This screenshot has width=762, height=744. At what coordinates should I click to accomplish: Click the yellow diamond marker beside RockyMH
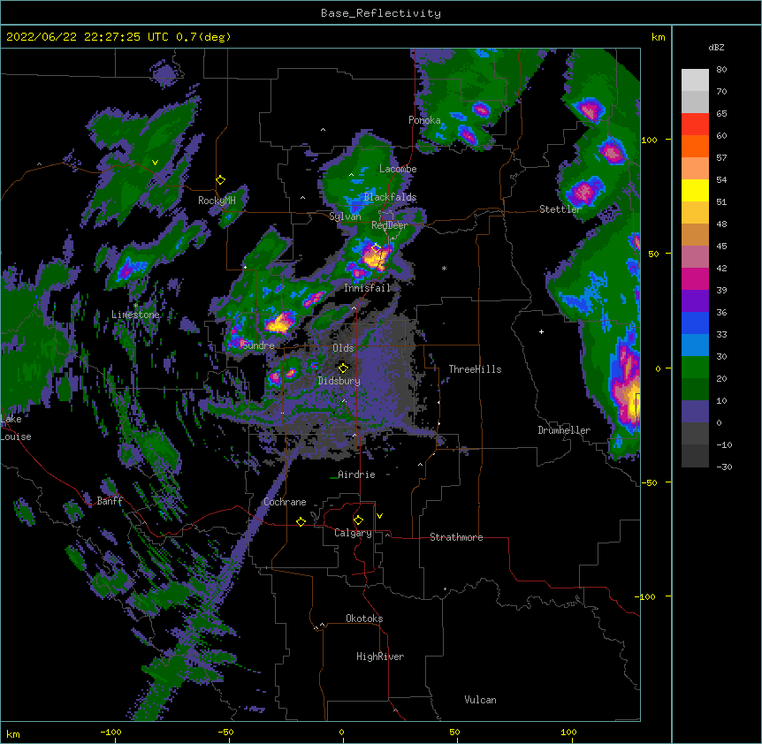(x=220, y=180)
